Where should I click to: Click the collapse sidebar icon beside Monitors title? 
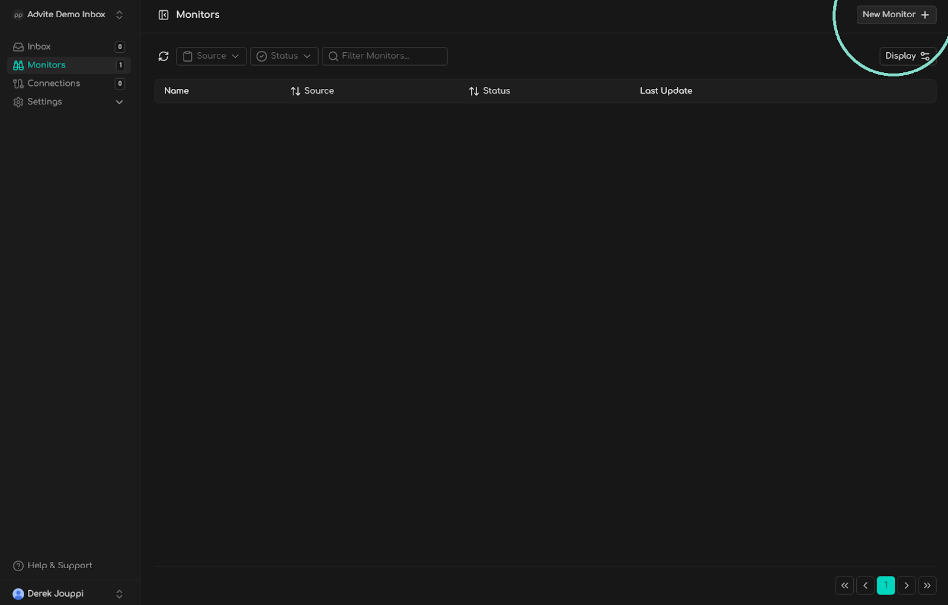coord(164,14)
